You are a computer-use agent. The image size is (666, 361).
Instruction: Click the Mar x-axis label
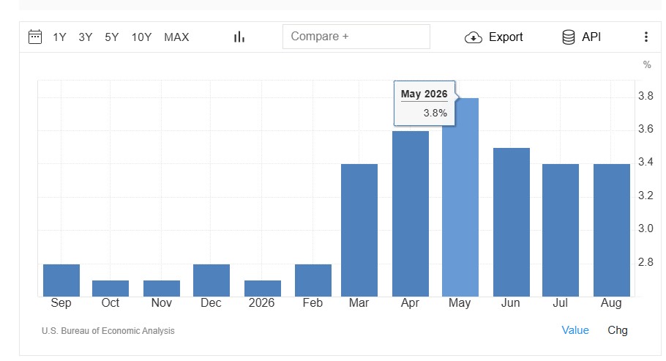359,302
